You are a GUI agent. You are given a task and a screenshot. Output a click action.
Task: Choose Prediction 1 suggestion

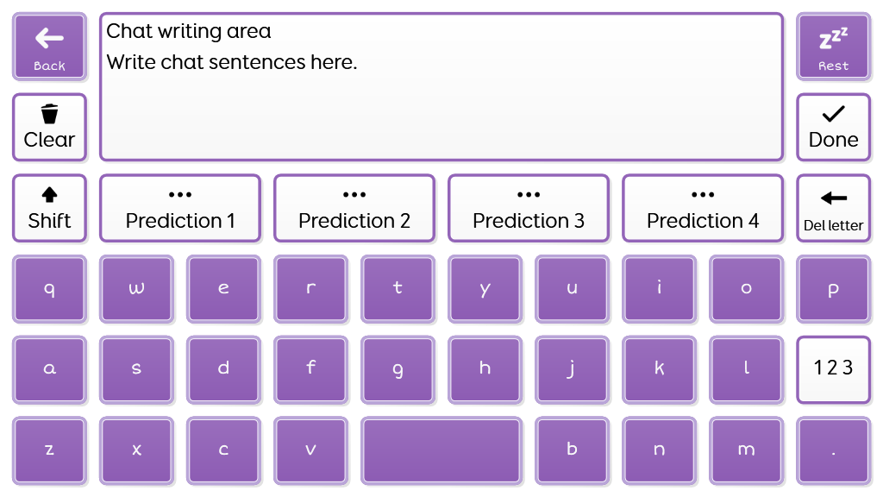180,209
